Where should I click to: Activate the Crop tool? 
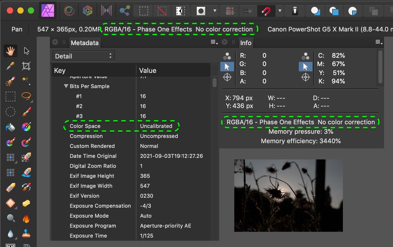tap(26, 66)
